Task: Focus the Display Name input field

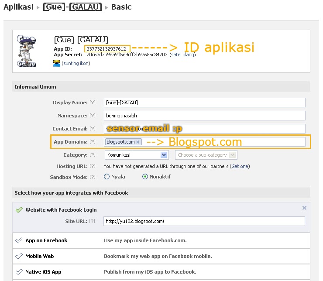Action: (205, 103)
